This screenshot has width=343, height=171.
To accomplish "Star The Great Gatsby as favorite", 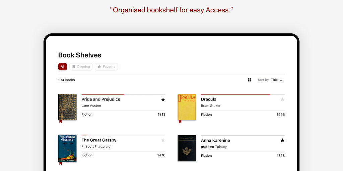I will click(x=163, y=140).
